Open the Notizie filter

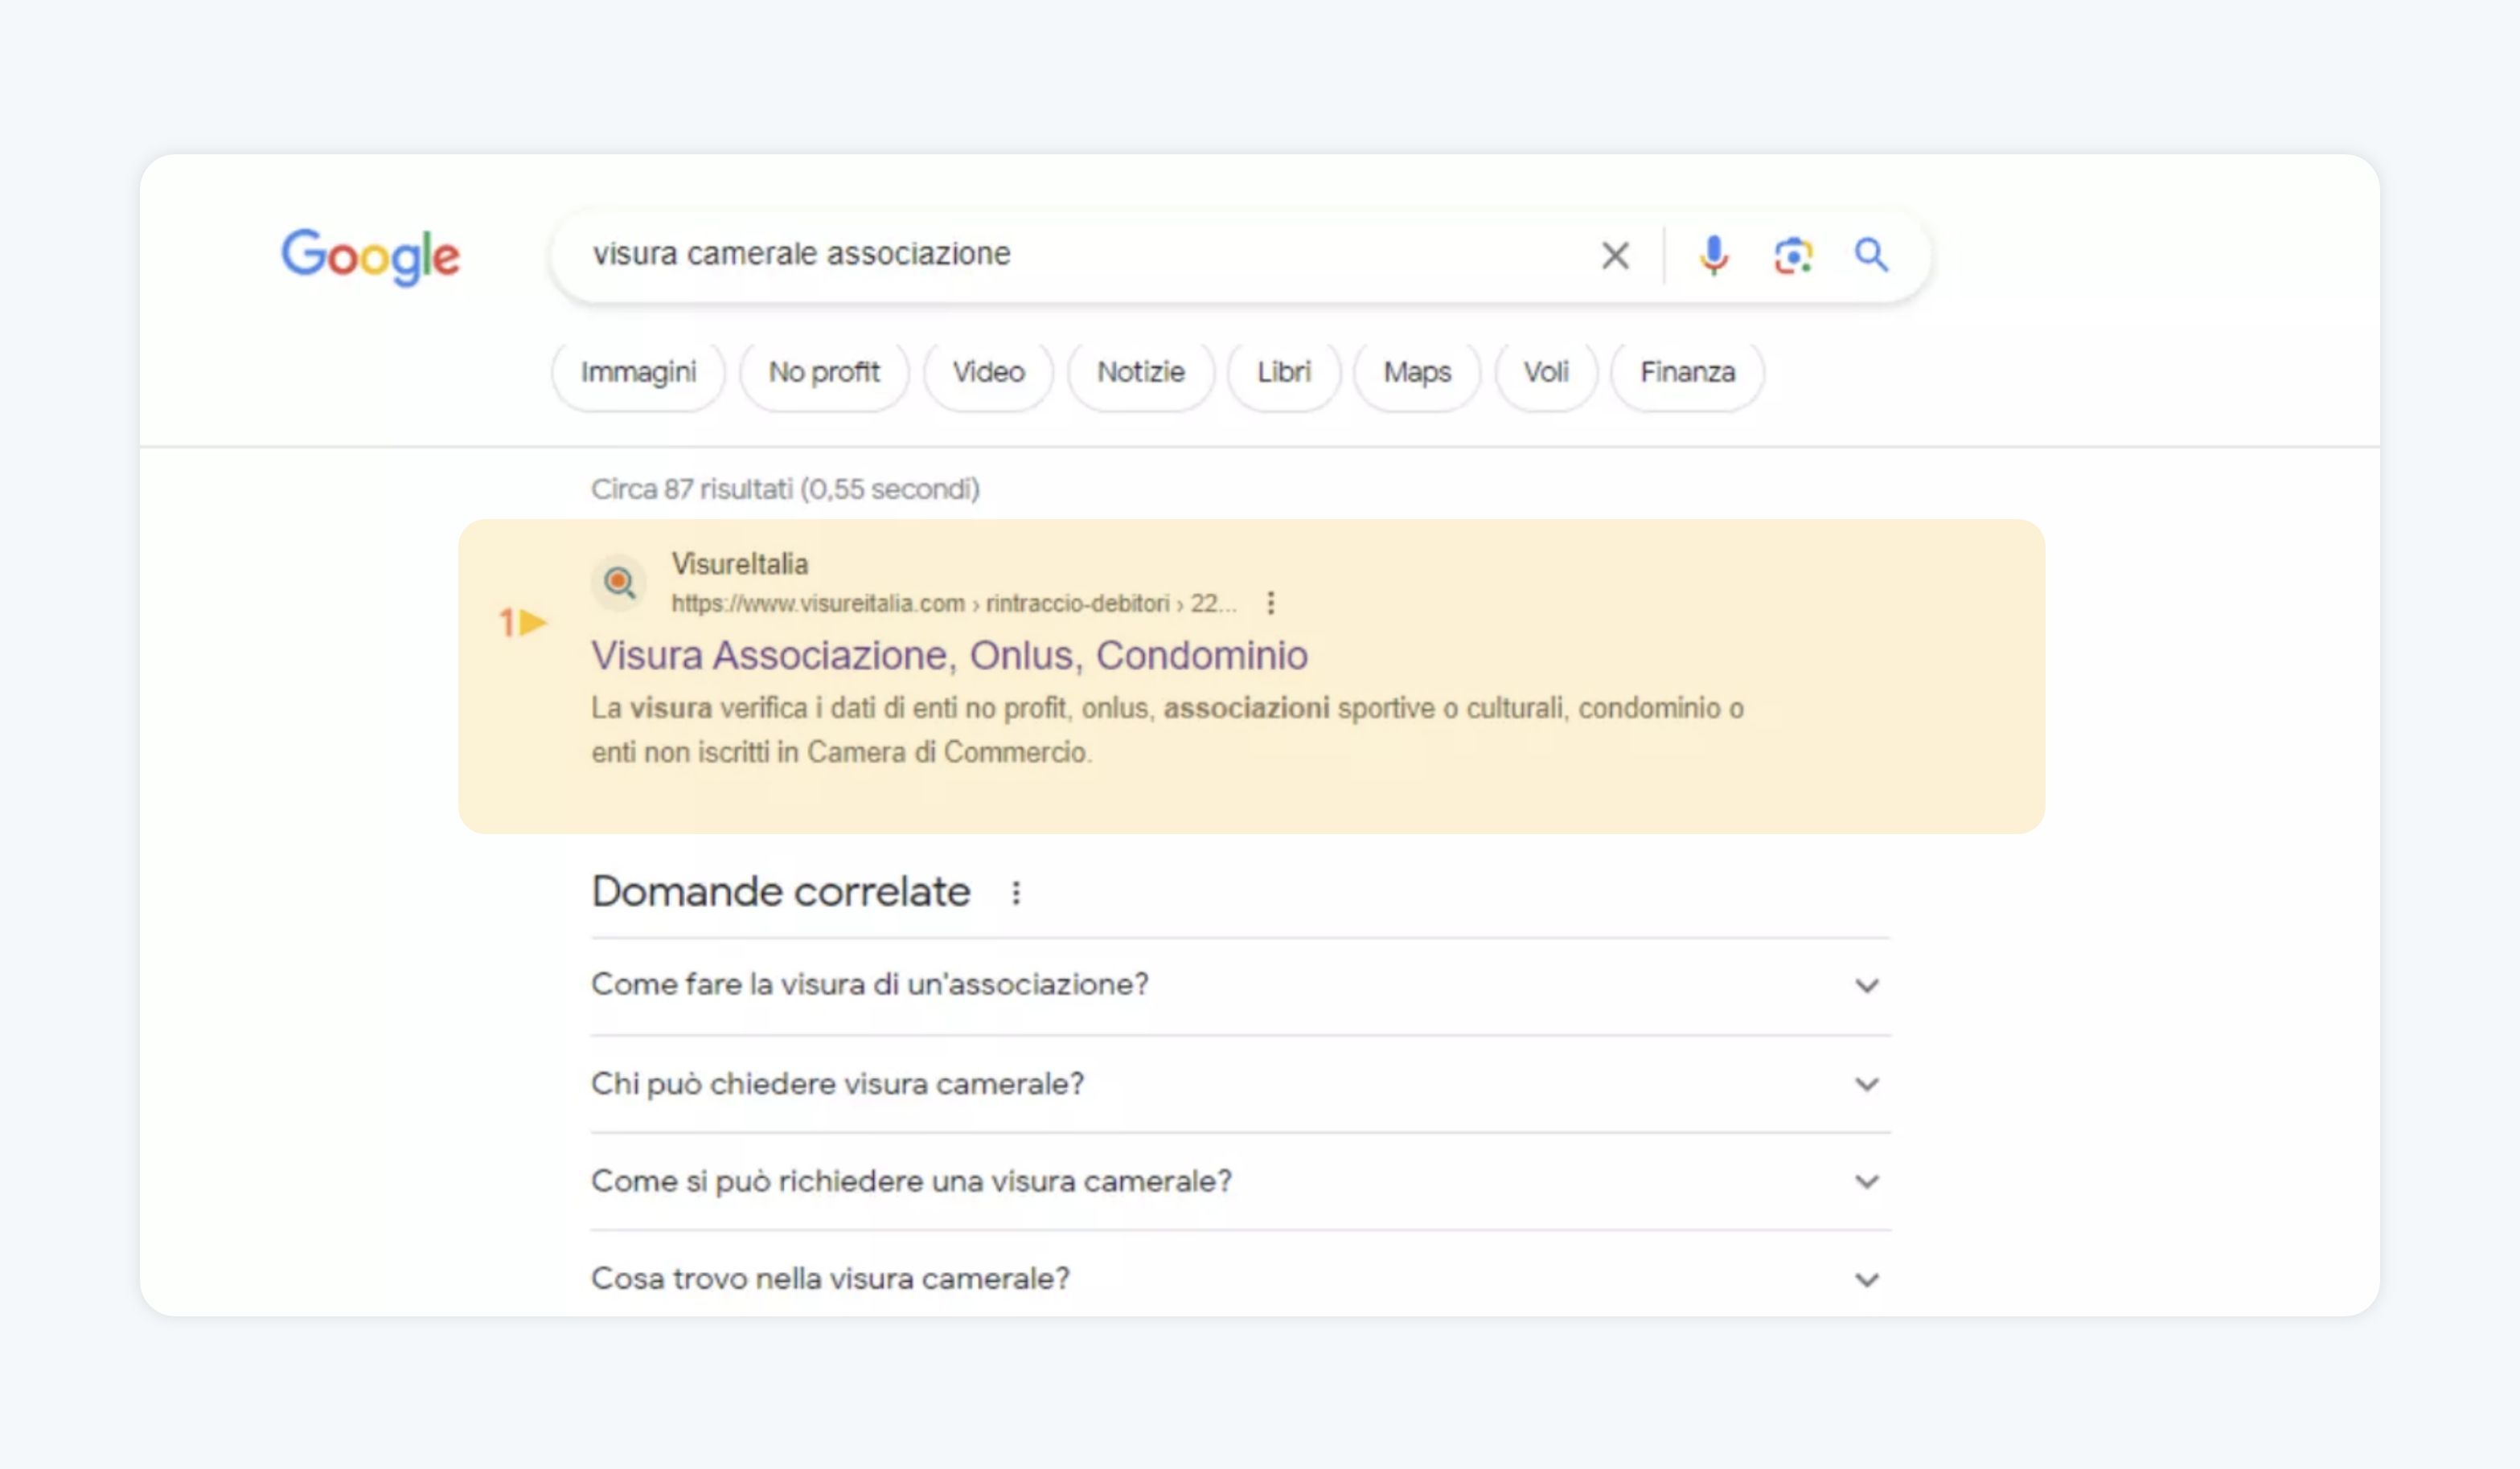coord(1141,373)
